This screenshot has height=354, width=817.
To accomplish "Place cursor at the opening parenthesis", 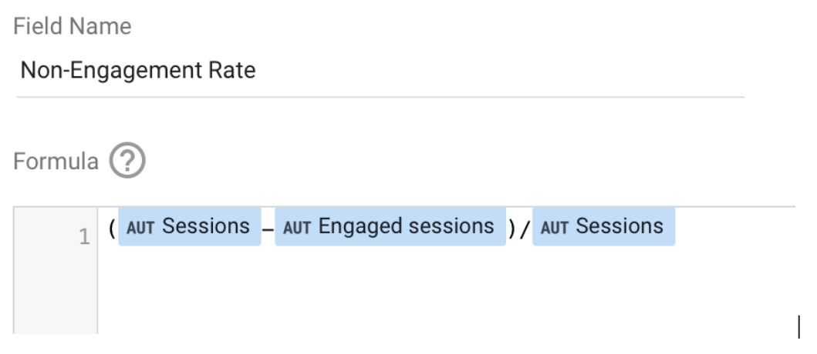I will (112, 228).
